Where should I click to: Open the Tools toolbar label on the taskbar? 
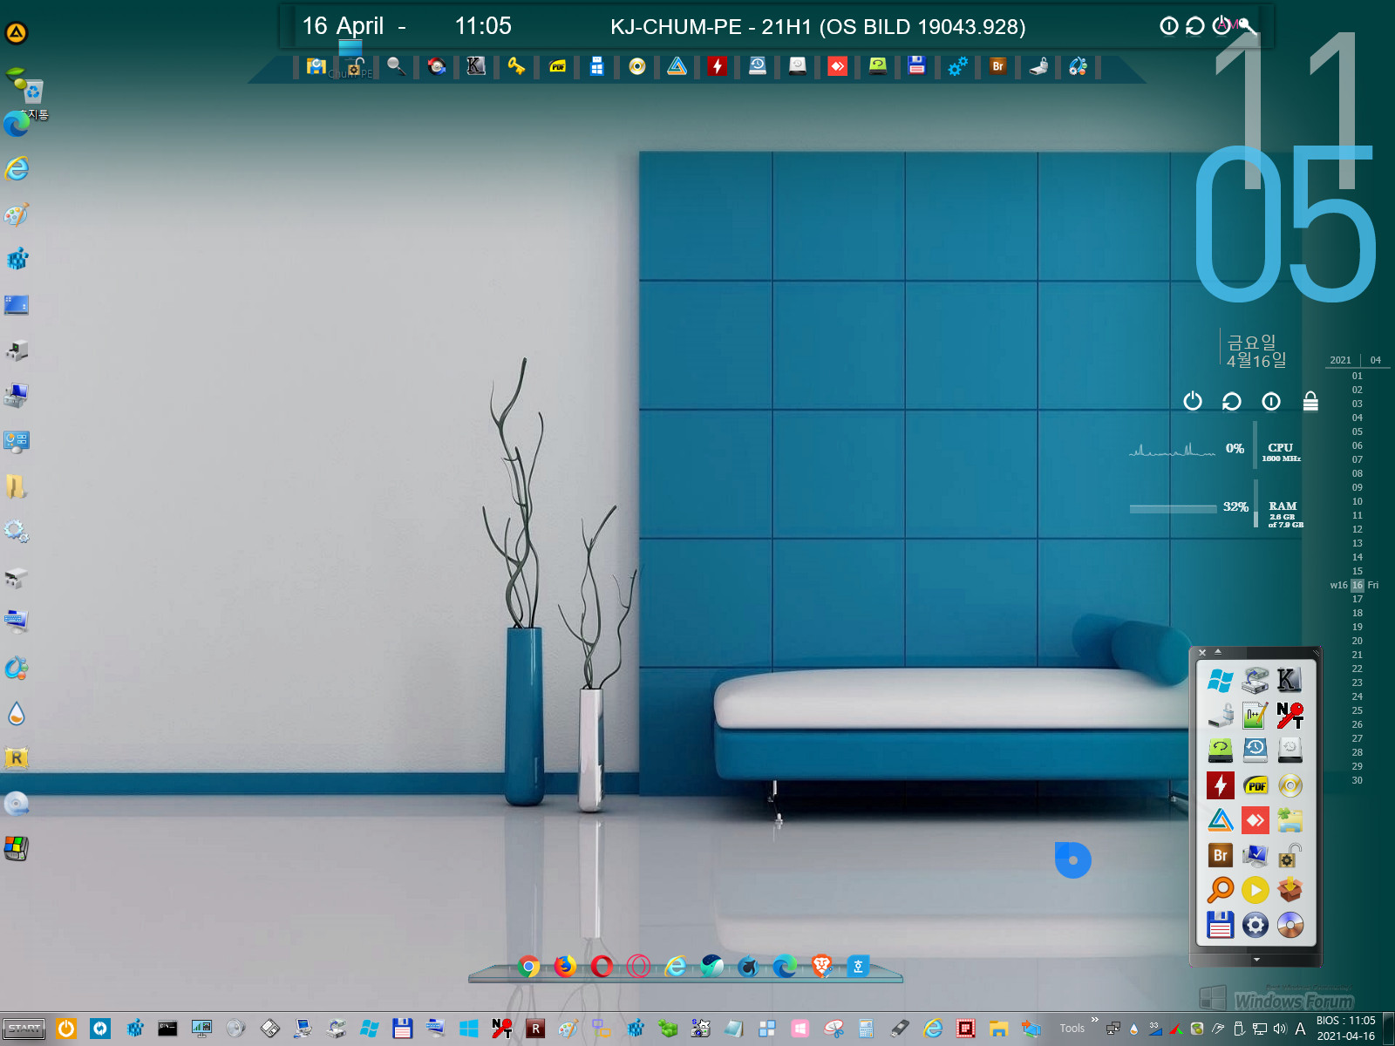tap(1072, 1029)
